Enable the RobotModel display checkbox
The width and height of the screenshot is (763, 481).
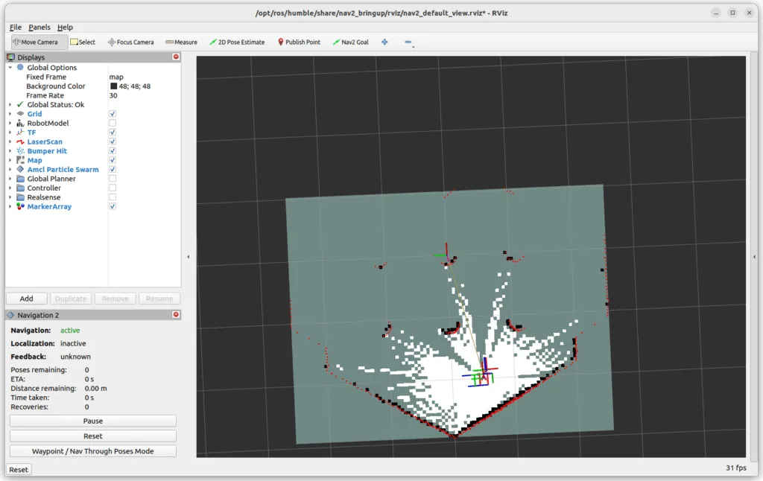tap(113, 123)
